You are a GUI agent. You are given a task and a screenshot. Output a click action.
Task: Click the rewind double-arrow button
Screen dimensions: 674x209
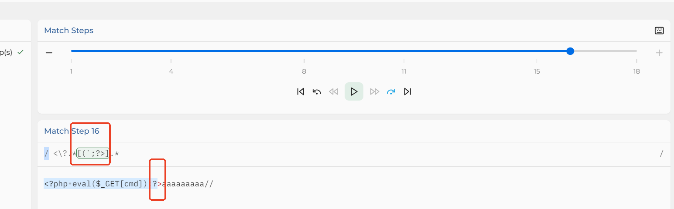coord(334,91)
